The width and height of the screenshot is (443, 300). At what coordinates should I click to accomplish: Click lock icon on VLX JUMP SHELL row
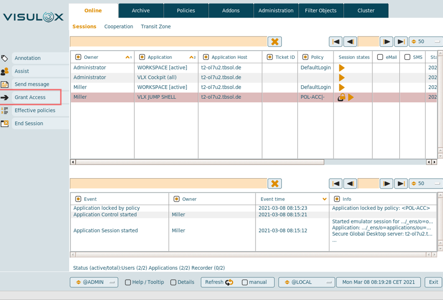coord(341,97)
